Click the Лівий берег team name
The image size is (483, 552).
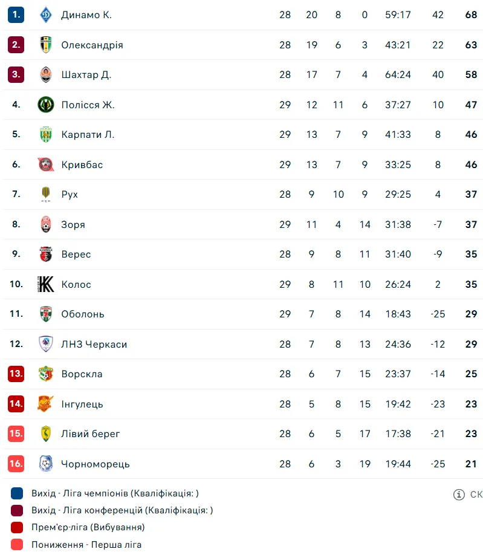click(x=91, y=433)
